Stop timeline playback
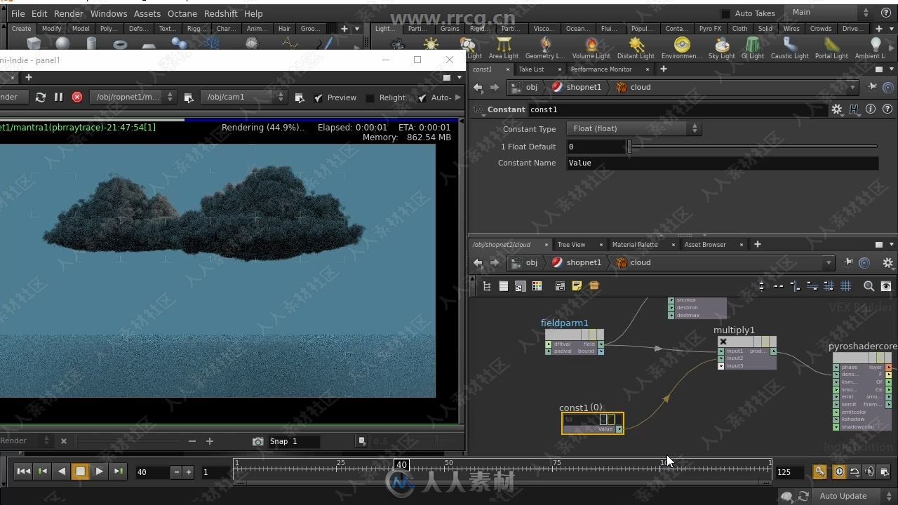Viewport: 898px width, 505px height. click(x=80, y=471)
